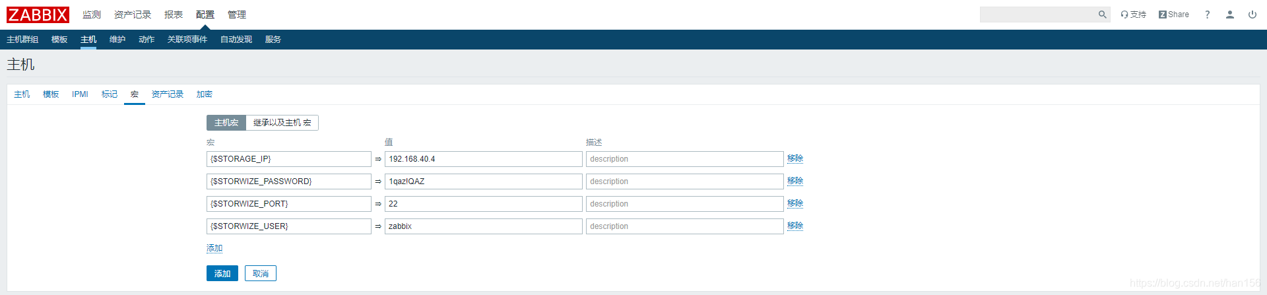This screenshot has width=1267, height=295.
Task: Go to 自动发现 submenu
Action: click(236, 40)
